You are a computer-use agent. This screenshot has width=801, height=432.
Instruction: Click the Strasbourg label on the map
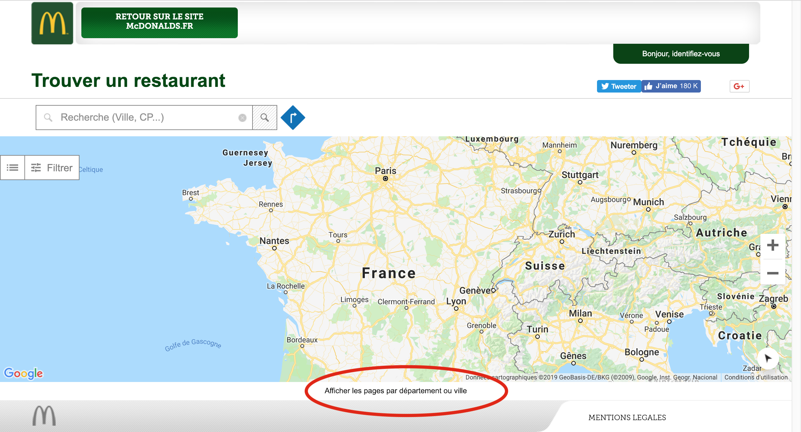click(x=519, y=191)
